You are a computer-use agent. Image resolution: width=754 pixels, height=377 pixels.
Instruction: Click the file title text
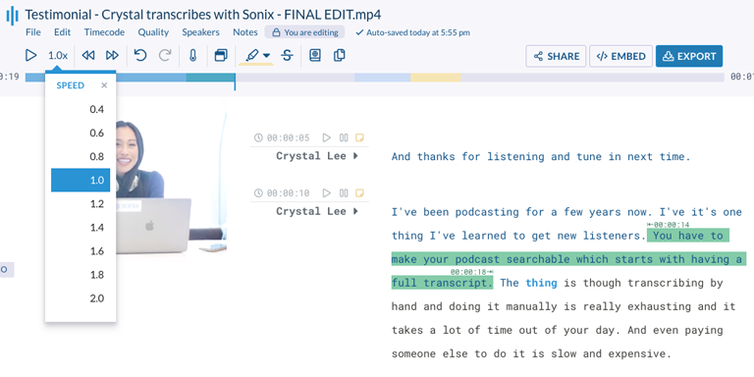203,15
